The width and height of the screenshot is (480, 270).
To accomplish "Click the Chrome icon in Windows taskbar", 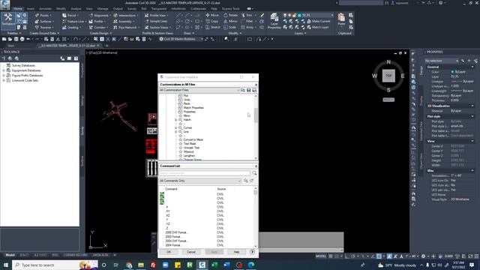I will coord(128,265).
